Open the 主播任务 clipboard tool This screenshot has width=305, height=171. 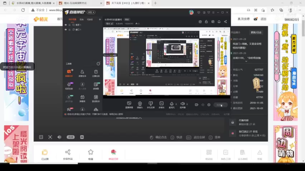coord(96,73)
